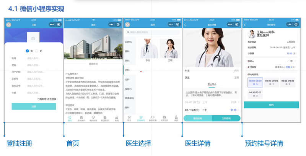
Task: Select the 09:00-09:30 time slot
Action: coord(288,83)
